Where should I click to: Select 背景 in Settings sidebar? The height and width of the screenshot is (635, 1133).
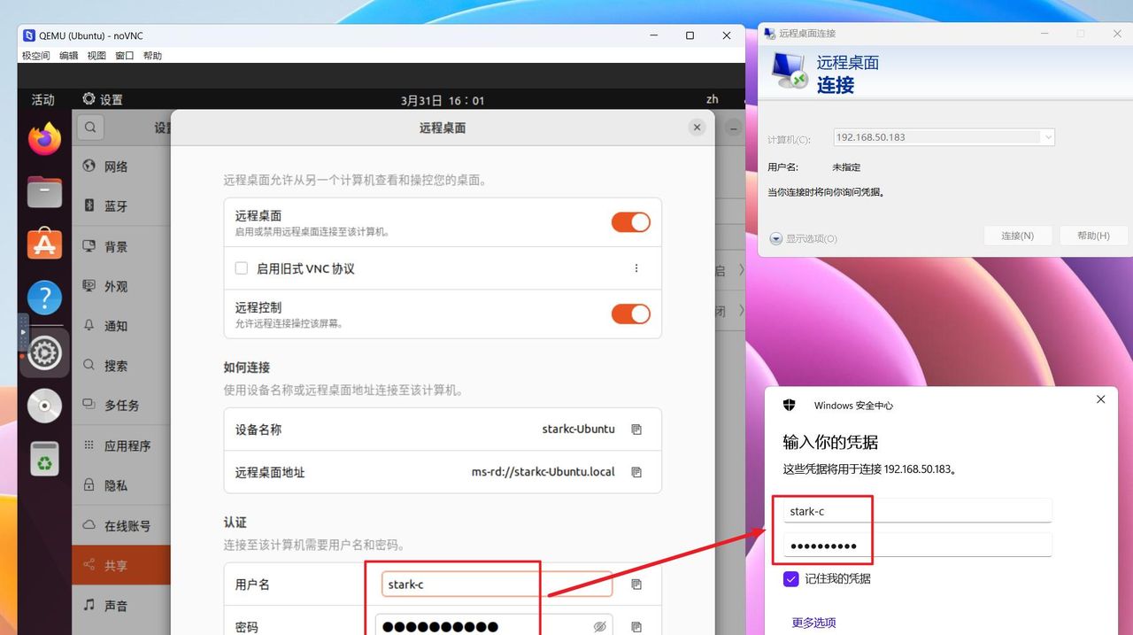click(121, 246)
